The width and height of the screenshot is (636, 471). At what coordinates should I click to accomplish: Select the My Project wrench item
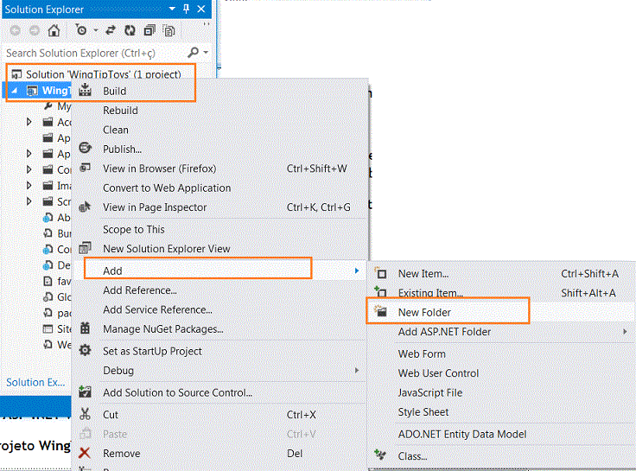pos(57,106)
